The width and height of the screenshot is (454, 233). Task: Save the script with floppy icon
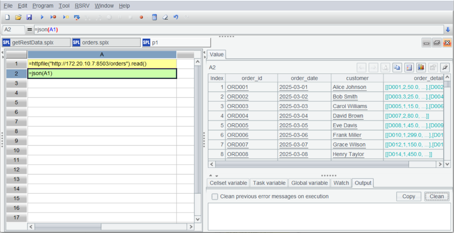(29, 17)
